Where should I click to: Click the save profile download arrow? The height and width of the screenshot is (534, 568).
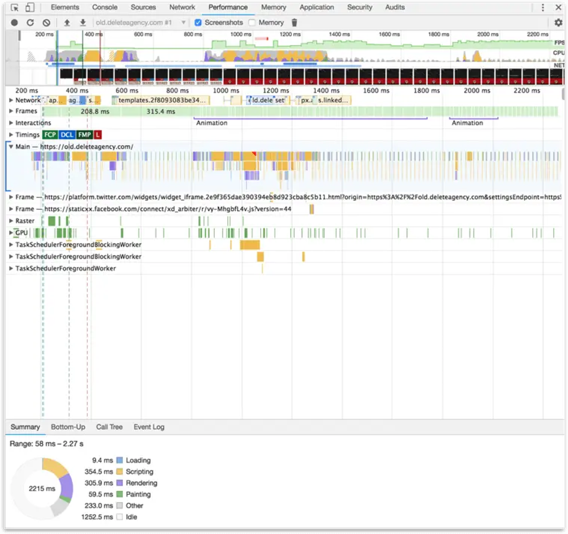83,22
